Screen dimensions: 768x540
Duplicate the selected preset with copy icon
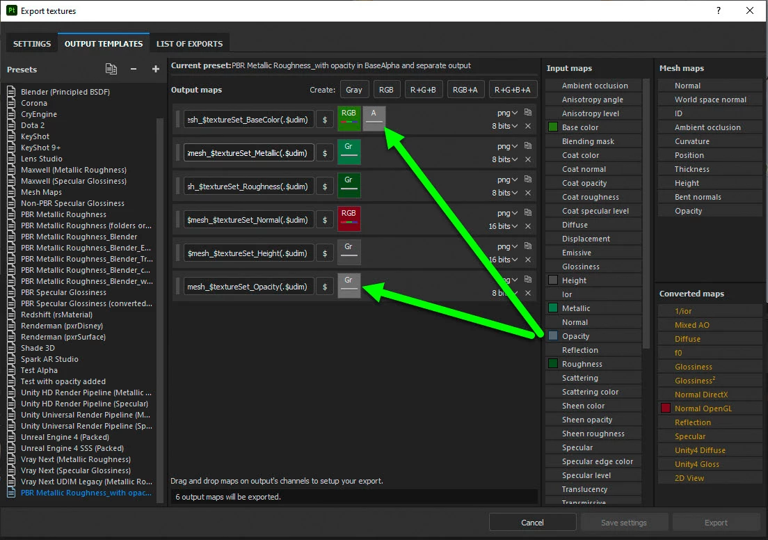(111, 69)
